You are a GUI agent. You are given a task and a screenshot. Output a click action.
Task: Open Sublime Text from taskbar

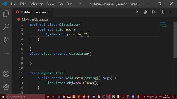click(79, 97)
